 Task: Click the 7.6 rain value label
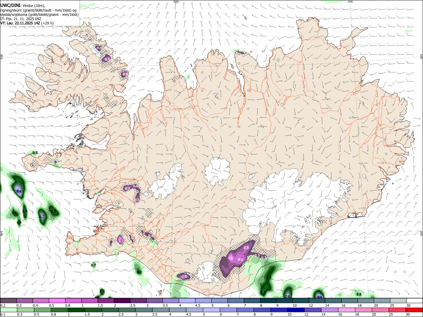click(x=288, y=297)
